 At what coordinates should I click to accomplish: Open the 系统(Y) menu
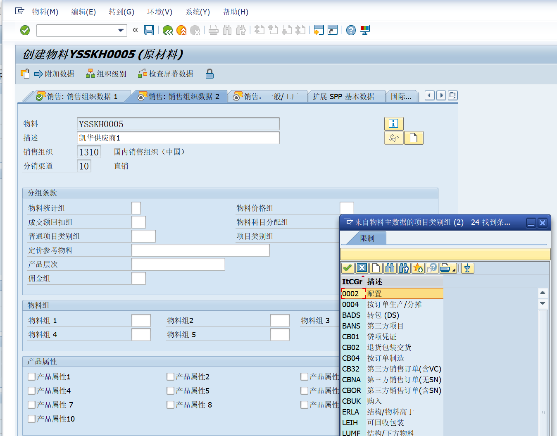[197, 12]
